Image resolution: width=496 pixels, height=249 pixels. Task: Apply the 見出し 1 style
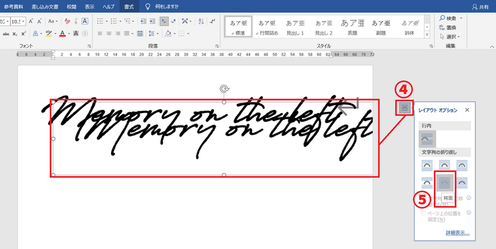[x=295, y=27]
